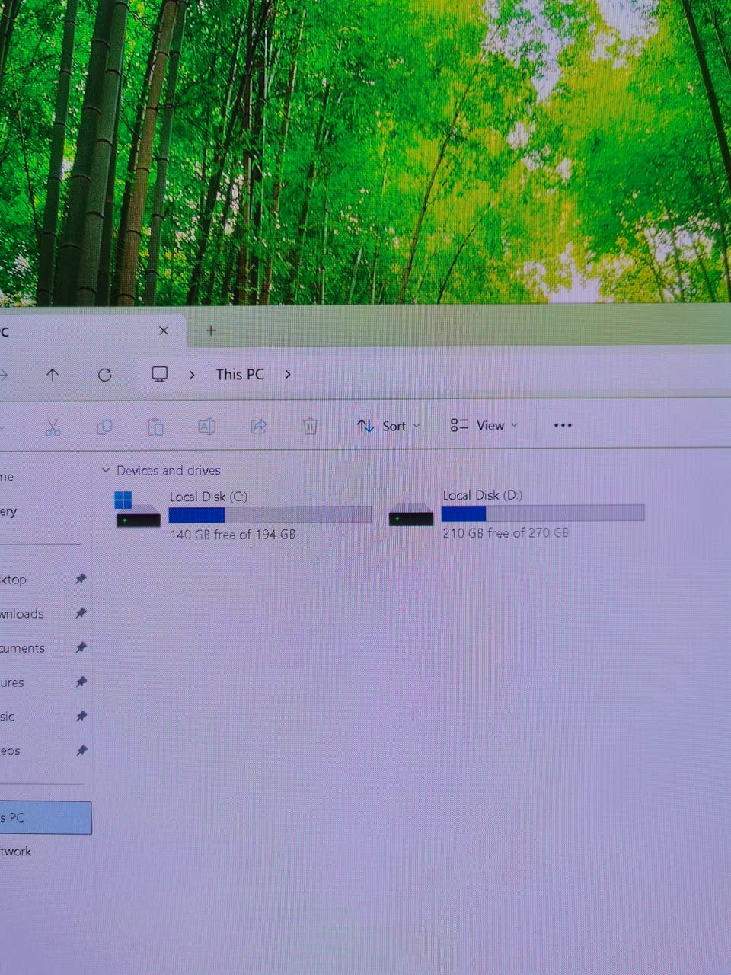Open Downloads in the sidebar
The image size is (731, 975).
22,614
